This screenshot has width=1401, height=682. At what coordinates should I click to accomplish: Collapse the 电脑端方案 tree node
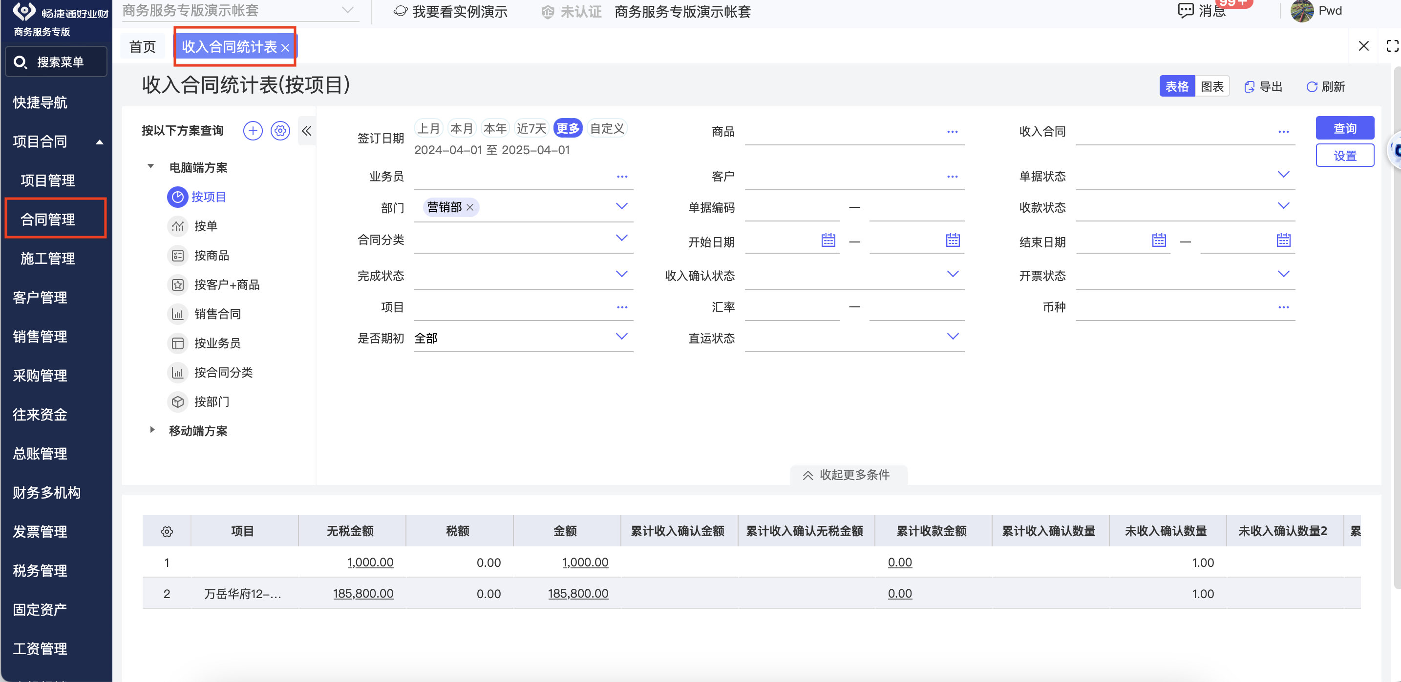(x=150, y=166)
